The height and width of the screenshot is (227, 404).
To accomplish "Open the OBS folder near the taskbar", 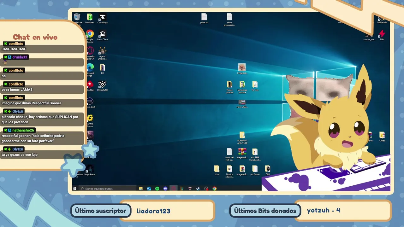I will [x=267, y=170].
